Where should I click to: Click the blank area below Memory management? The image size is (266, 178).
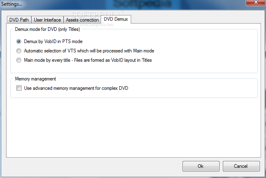click(134, 127)
